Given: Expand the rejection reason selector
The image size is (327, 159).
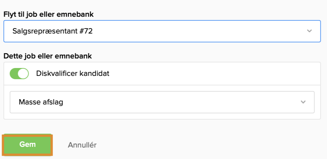Looking at the screenshot, I should [x=162, y=102].
